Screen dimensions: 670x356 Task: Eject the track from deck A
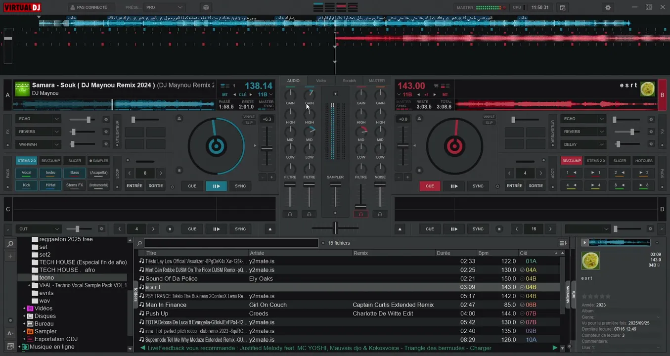click(179, 118)
